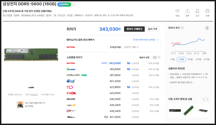Viewport: 216px width, 125px height.
Task: Report listing with 신고 bell icon
Action: click(x=197, y=11)
